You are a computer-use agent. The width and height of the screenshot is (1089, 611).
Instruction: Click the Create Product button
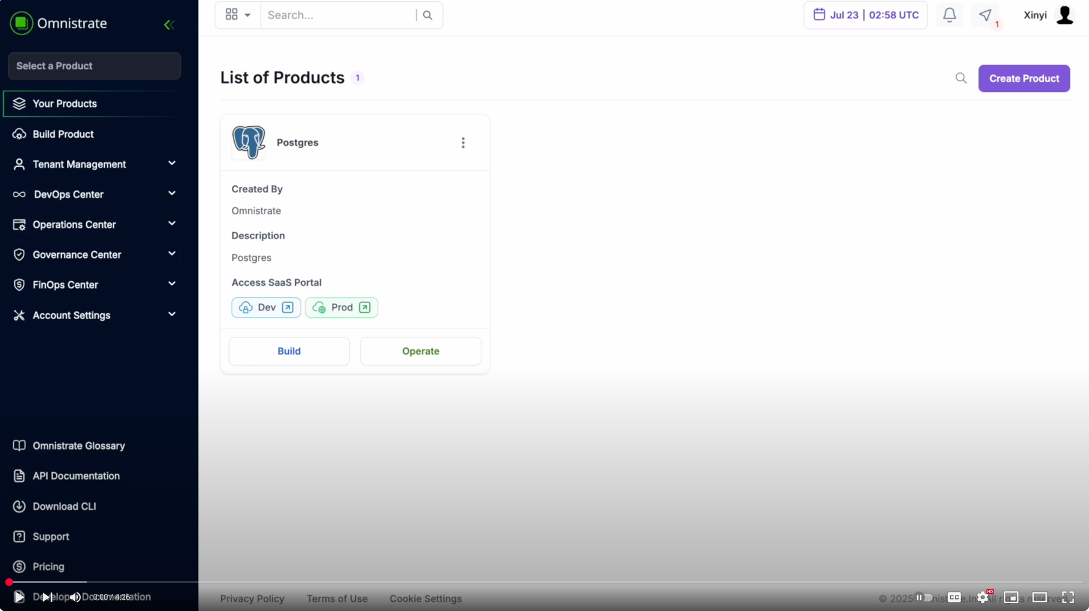(1024, 78)
